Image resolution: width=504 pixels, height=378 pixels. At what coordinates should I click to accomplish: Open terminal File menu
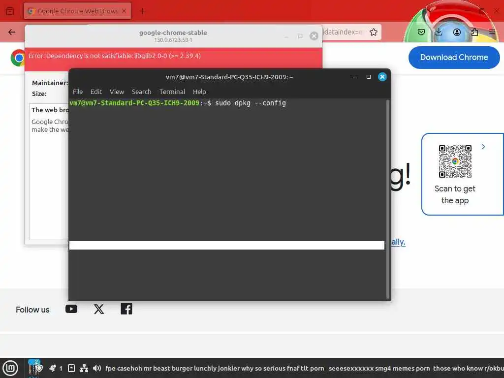[x=77, y=92]
